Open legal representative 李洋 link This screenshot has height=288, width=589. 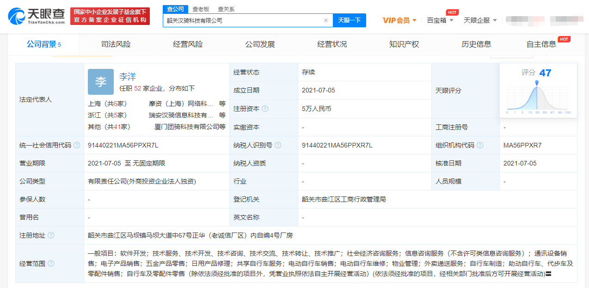pyautogui.click(x=128, y=77)
